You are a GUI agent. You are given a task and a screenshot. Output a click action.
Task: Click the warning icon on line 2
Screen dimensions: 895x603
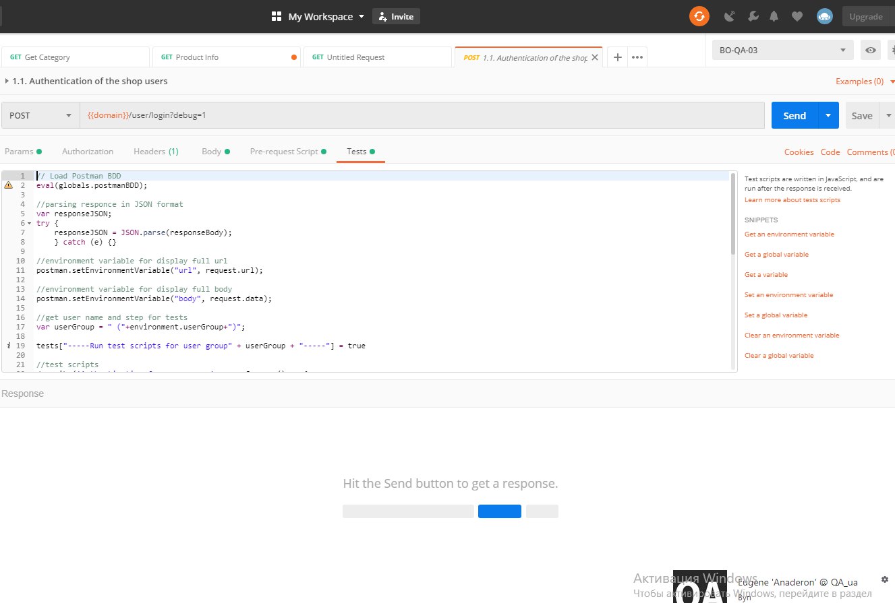[9, 185]
